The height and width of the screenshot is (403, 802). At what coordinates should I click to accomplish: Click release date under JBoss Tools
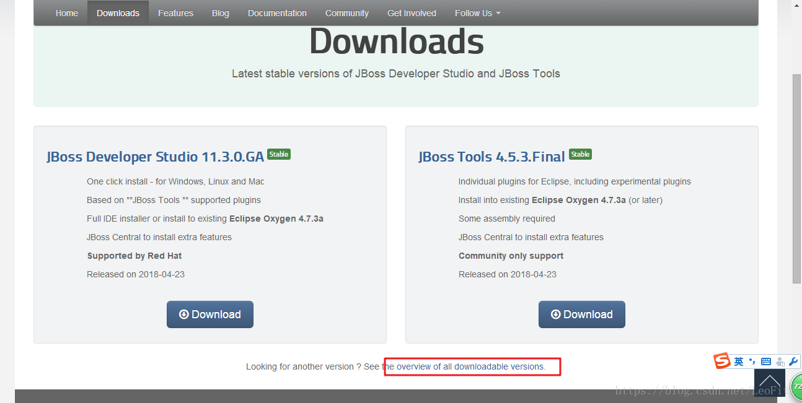508,274
